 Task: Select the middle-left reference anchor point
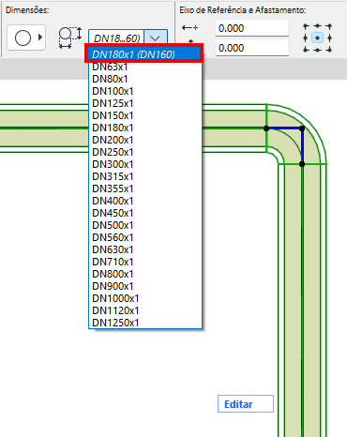pos(306,38)
